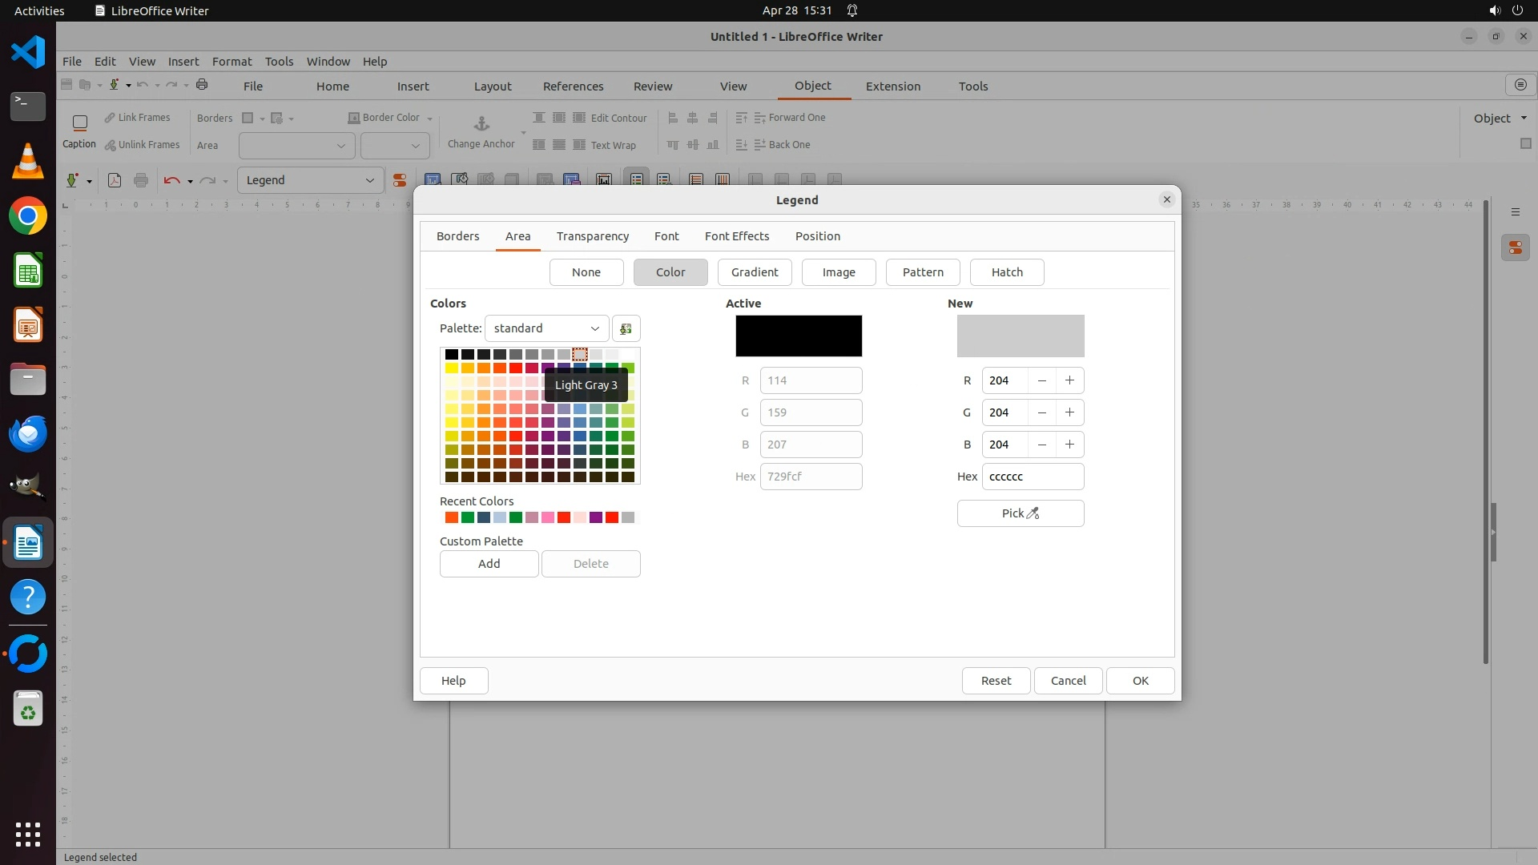Screen dimensions: 1538x865
Task: Expand the Palette standard dropdown
Action: click(546, 328)
